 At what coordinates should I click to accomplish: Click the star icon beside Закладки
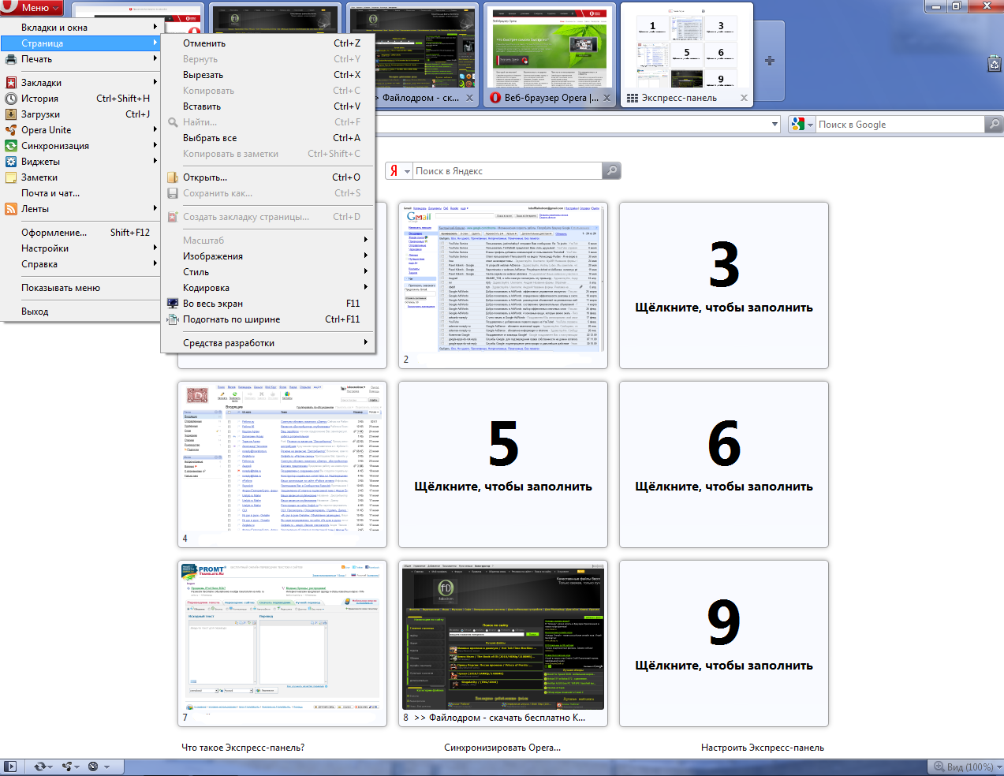point(11,83)
